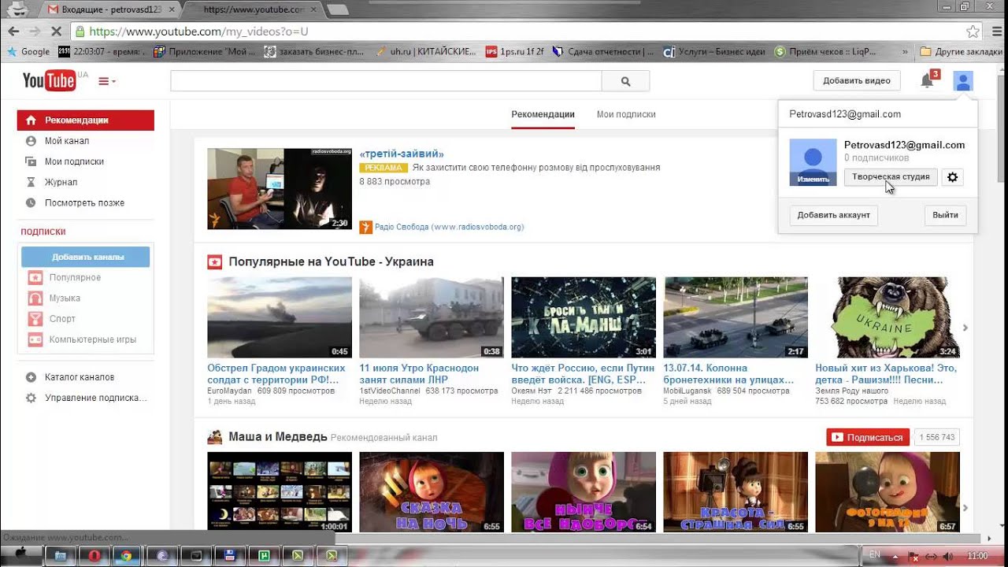Open Каталог каналов link
This screenshot has width=1008, height=567.
[79, 377]
